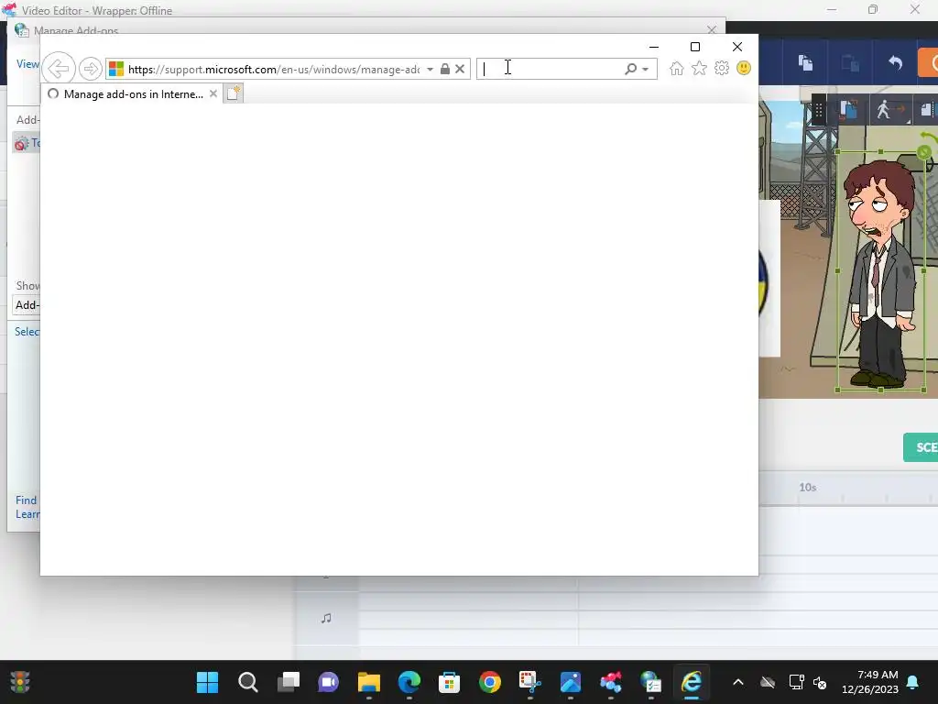Screen dimensions: 938x704
Task: Open the notification bell
Action: (913, 682)
